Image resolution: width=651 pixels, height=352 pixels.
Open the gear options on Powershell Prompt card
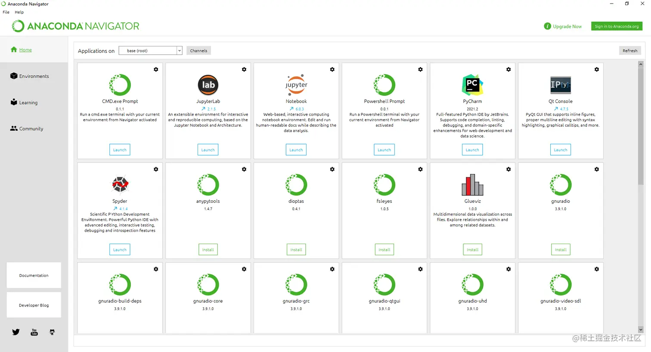[x=420, y=69]
